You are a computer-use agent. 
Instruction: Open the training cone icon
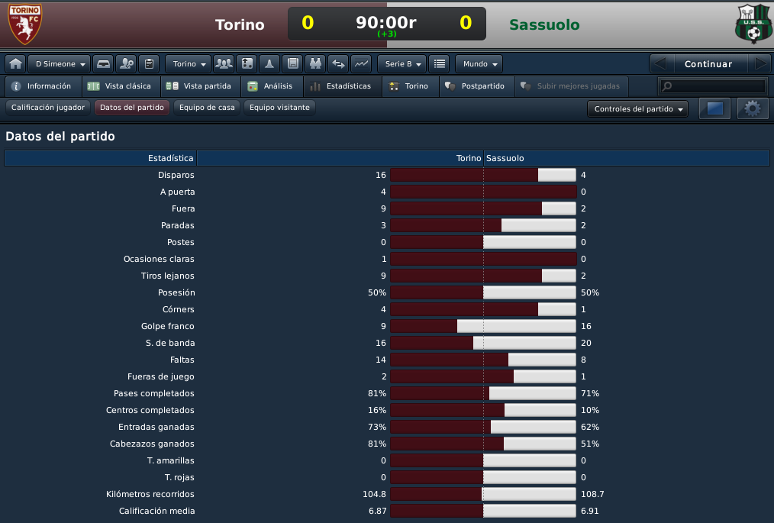click(x=269, y=63)
